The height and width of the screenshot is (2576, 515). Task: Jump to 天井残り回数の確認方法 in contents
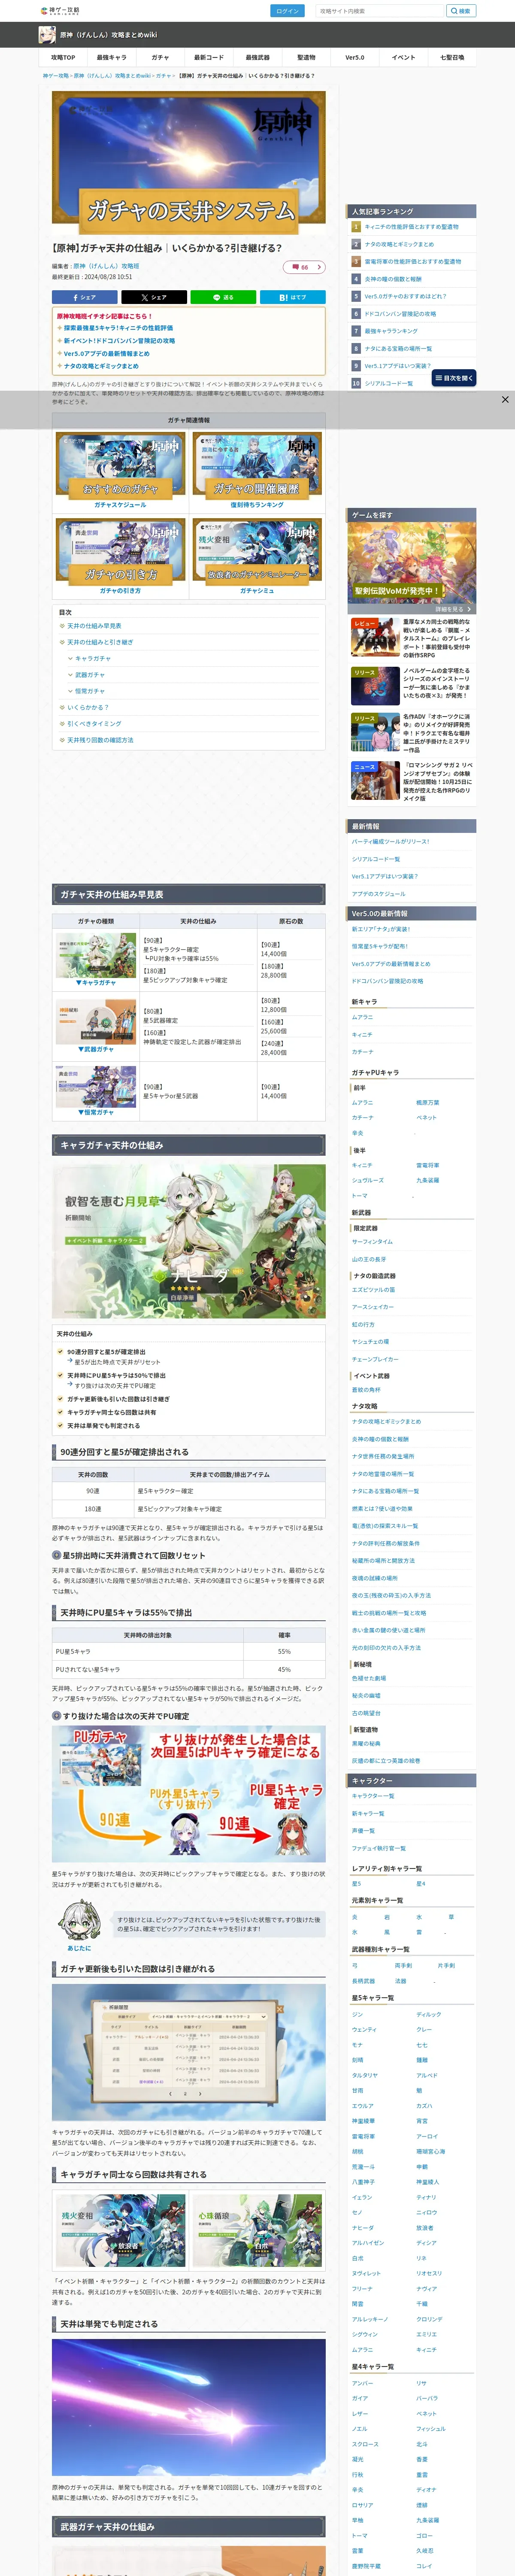[100, 740]
